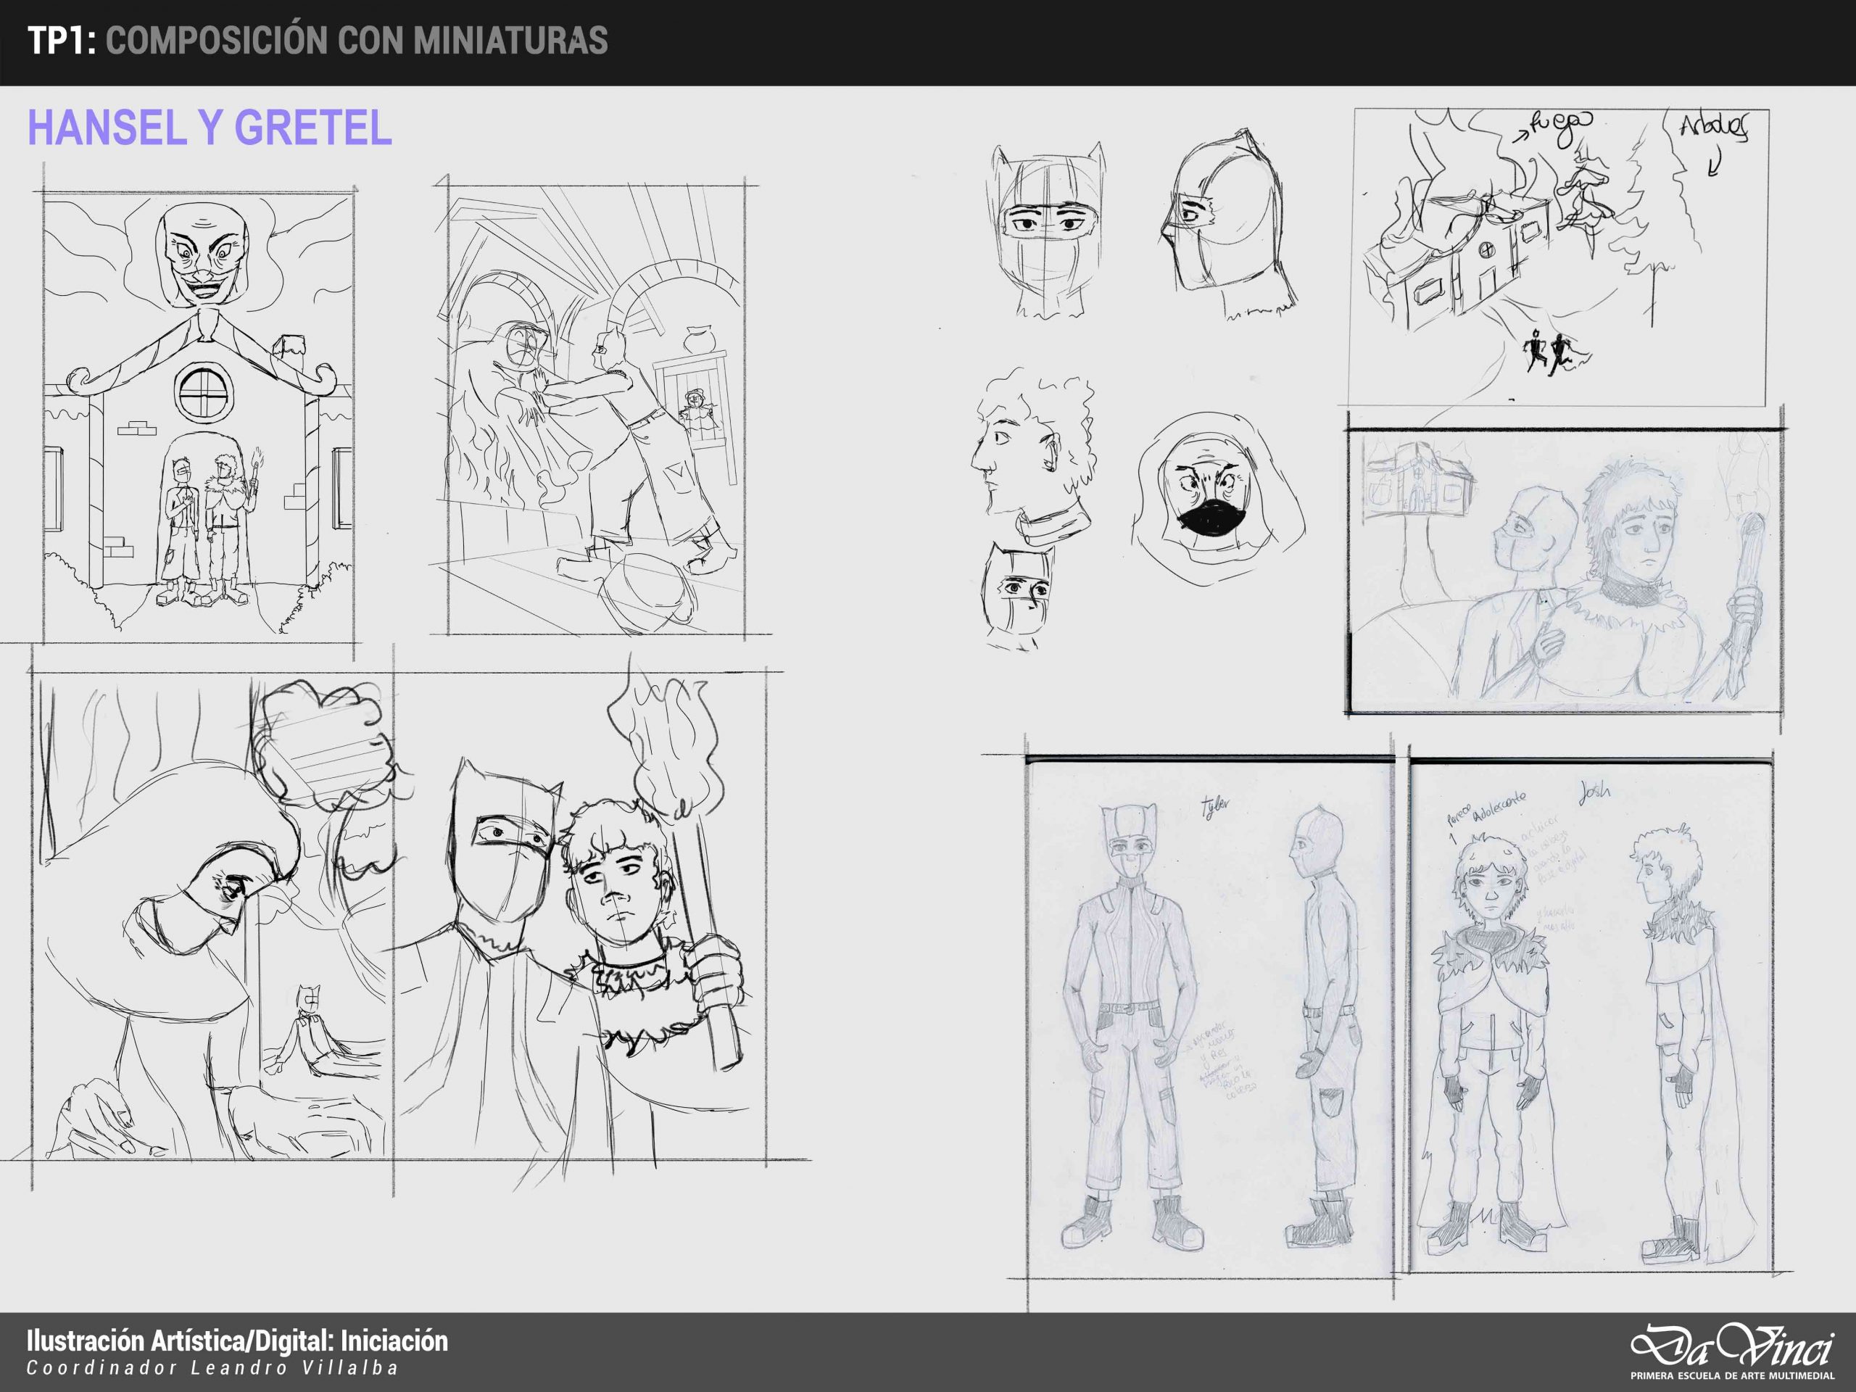Click the two running figures below house
Image resolution: width=1856 pixels, height=1392 pixels.
[x=1548, y=352]
